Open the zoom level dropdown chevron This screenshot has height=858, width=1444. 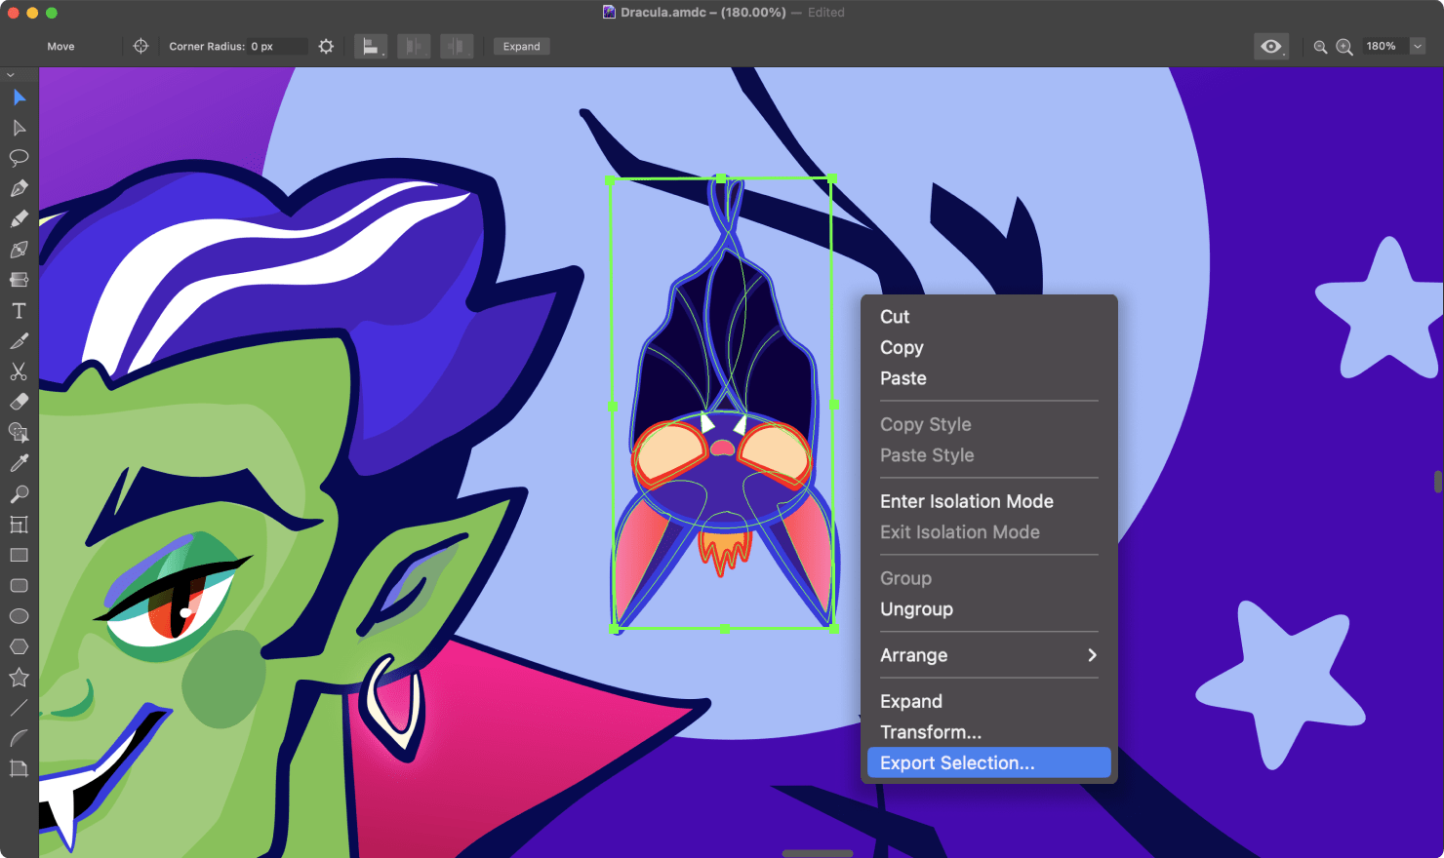coord(1418,46)
